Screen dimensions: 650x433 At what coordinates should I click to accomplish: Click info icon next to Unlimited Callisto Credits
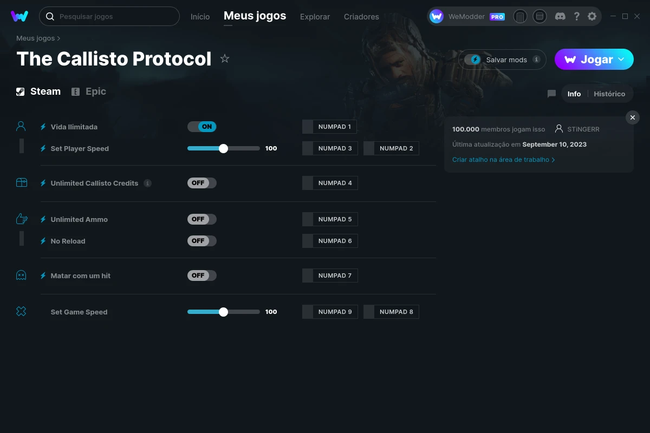[147, 183]
